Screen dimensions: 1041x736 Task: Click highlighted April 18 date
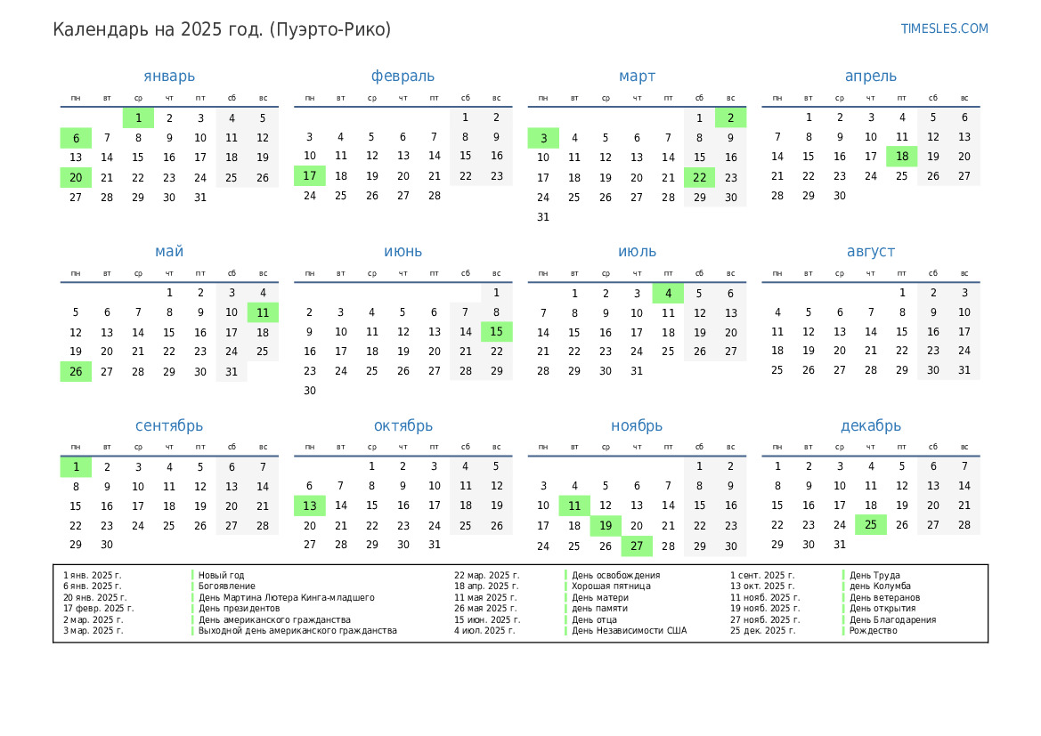click(x=901, y=157)
